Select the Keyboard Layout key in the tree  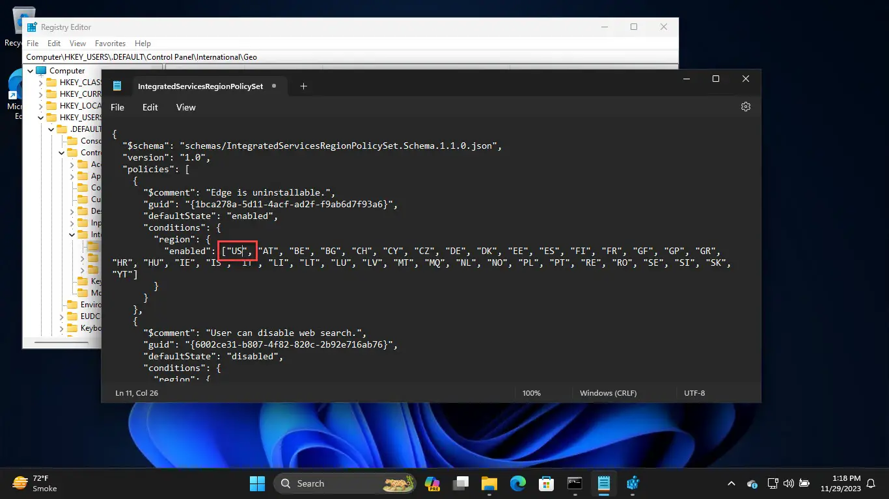[90, 328]
